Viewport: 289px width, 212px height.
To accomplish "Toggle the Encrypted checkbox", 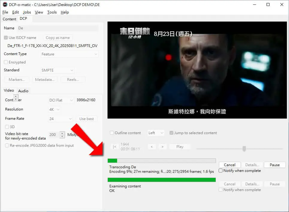I will (6, 62).
